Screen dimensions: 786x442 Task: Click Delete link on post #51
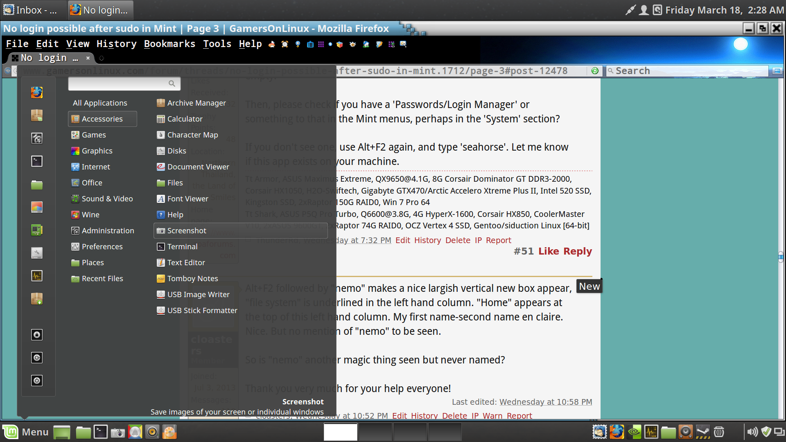click(458, 240)
